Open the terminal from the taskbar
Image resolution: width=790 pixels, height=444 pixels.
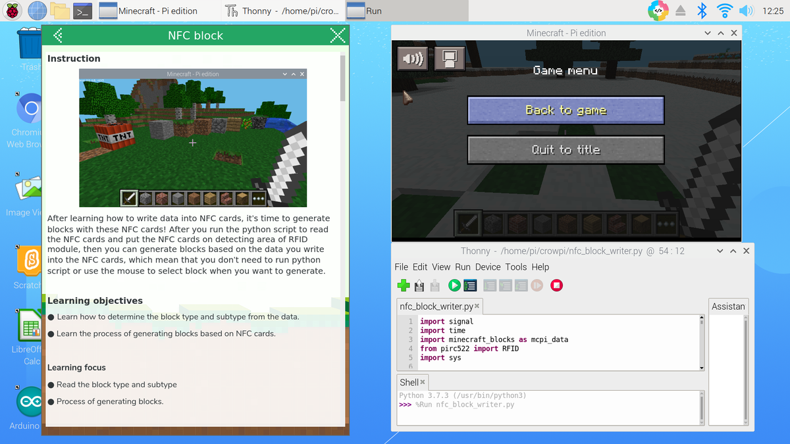click(82, 11)
